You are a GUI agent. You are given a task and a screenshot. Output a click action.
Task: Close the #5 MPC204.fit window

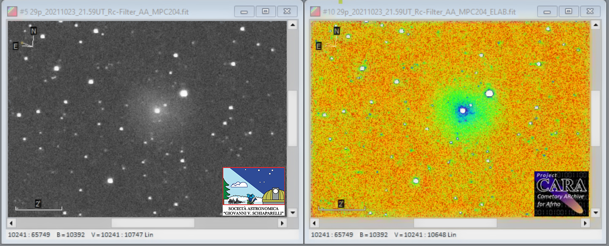pos(287,11)
